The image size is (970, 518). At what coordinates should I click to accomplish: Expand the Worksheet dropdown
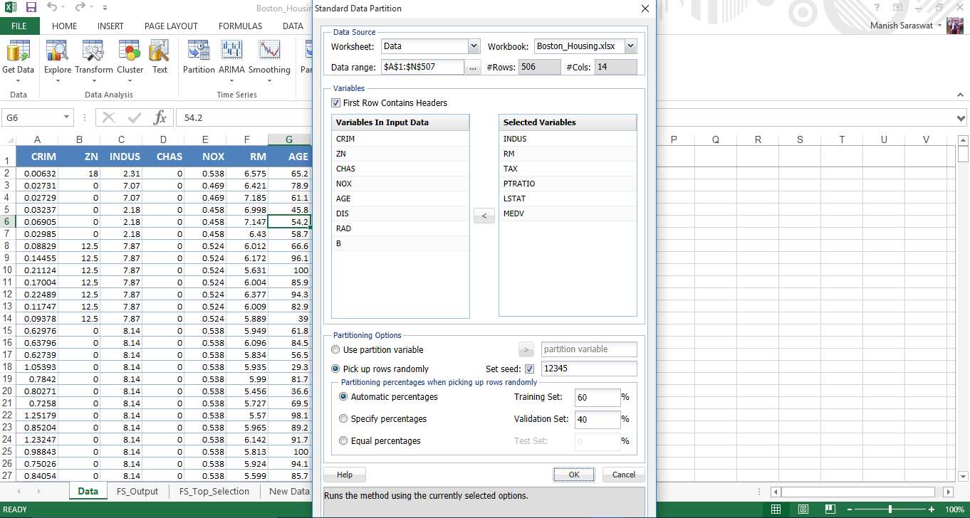pyautogui.click(x=474, y=46)
